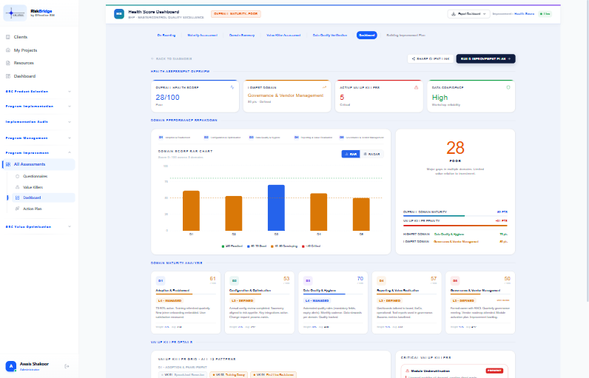The height and width of the screenshot is (378, 589).
Task: Click the All Assessments sidebar icon
Action: point(8,164)
